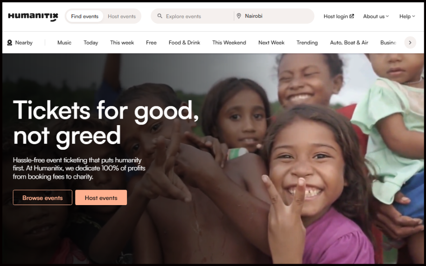Viewport: 426px width, 266px height.
Task: Click the location pin icon beside Nairobi
Action: (239, 16)
